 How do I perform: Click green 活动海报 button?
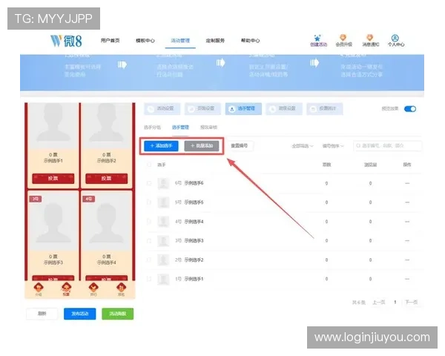click(117, 314)
